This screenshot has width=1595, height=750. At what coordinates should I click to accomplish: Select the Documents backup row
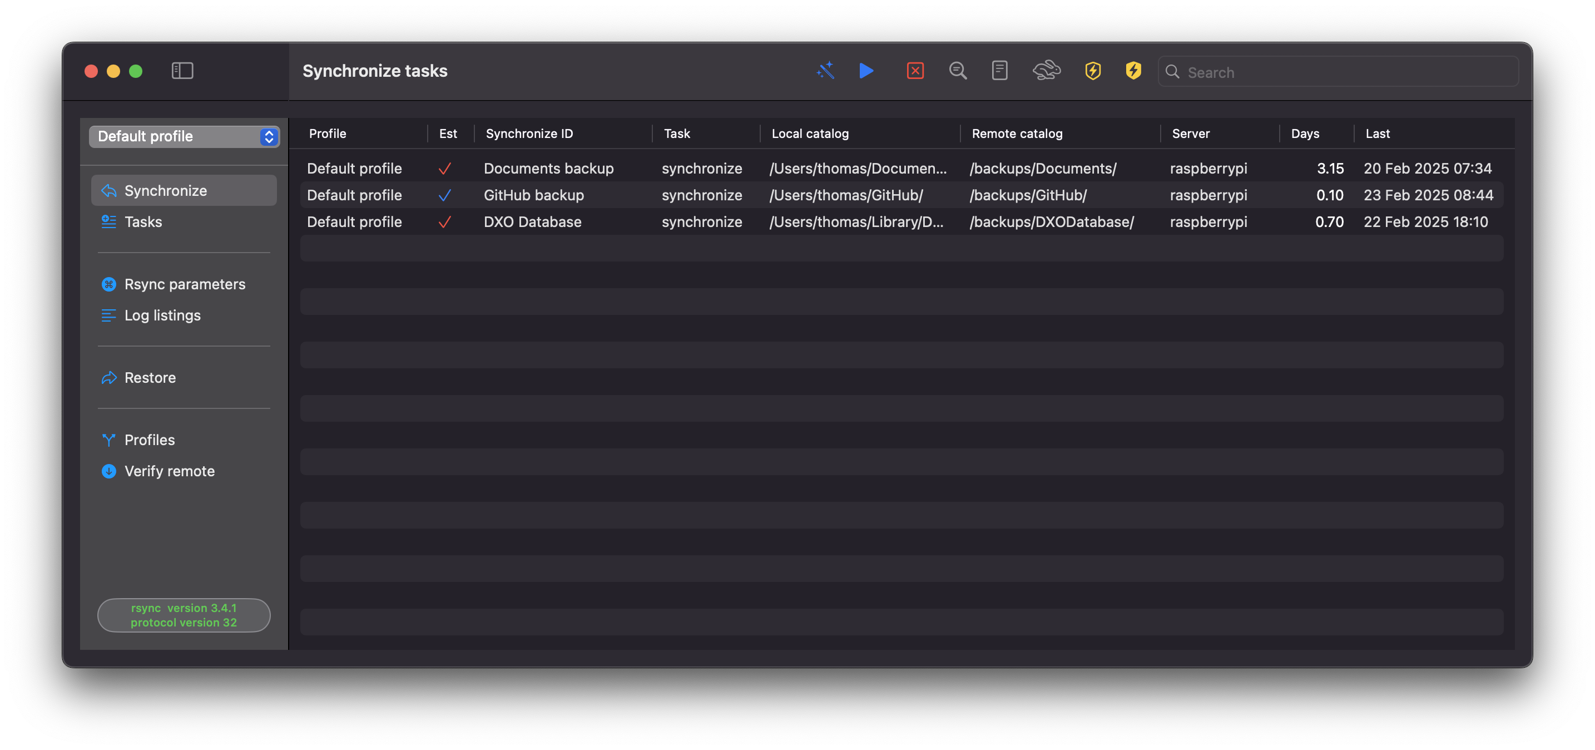tap(901, 169)
